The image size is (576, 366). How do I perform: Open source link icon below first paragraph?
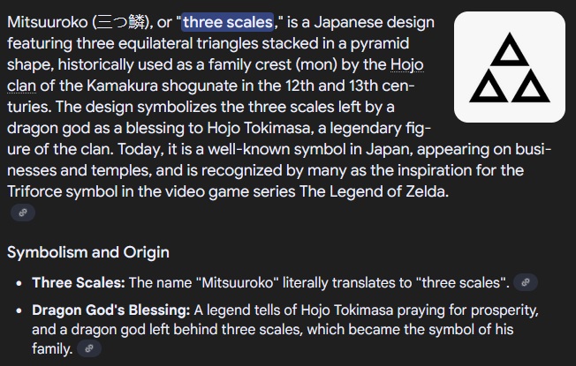click(x=23, y=213)
